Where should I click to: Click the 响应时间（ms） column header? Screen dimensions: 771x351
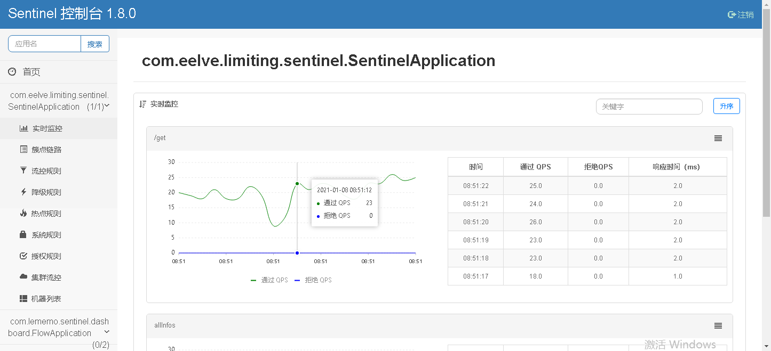677,167
